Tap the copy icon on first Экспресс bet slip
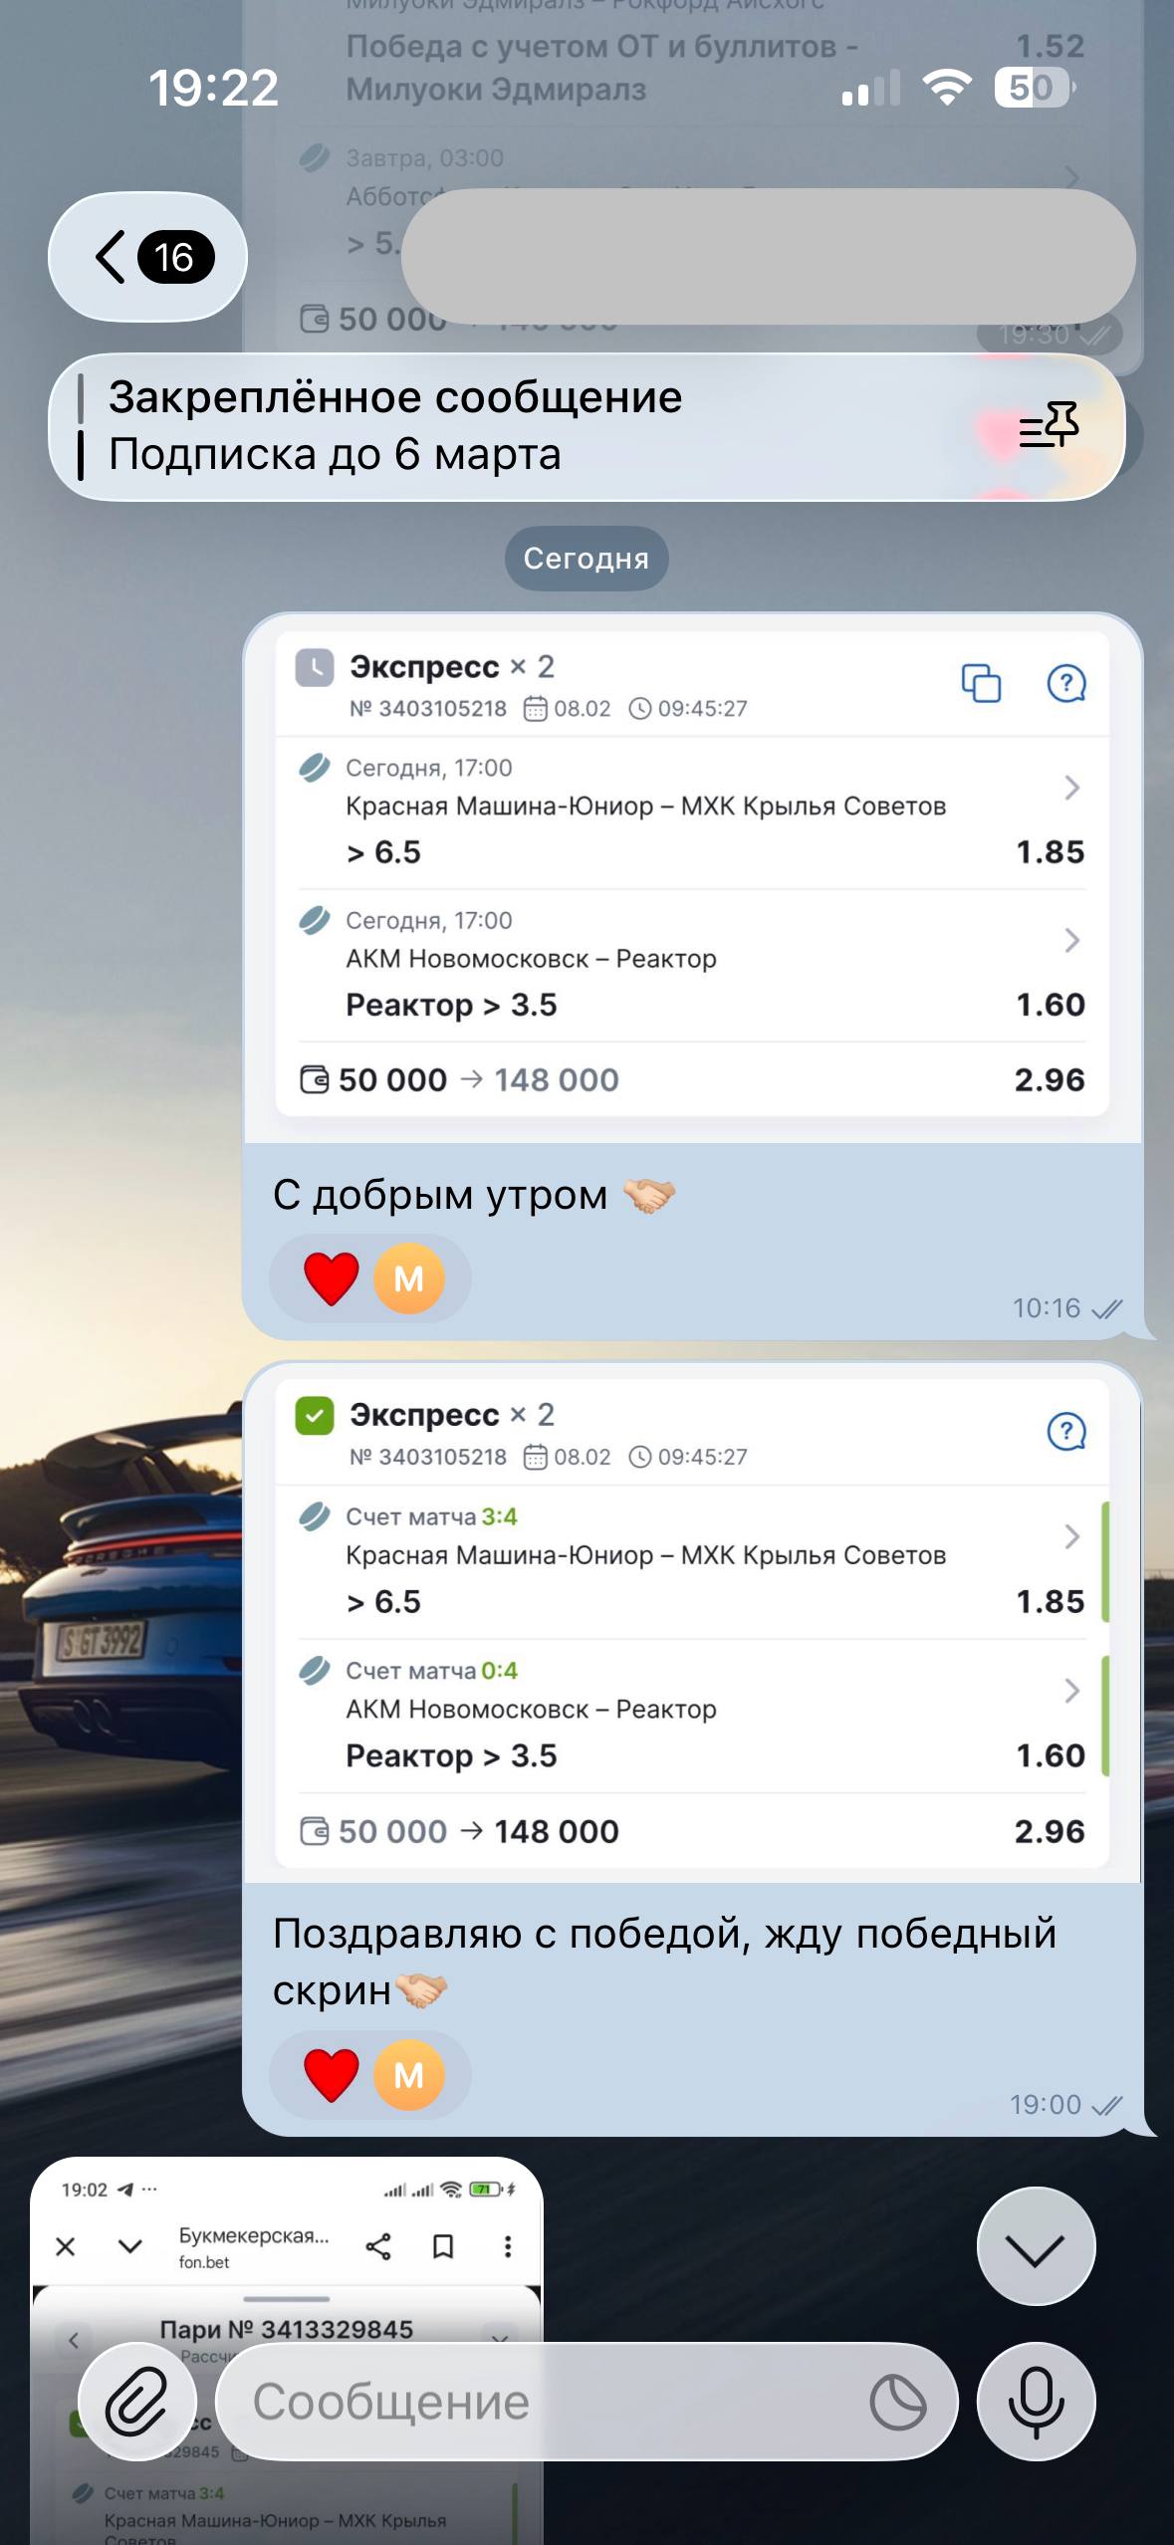The image size is (1174, 2545). (981, 684)
